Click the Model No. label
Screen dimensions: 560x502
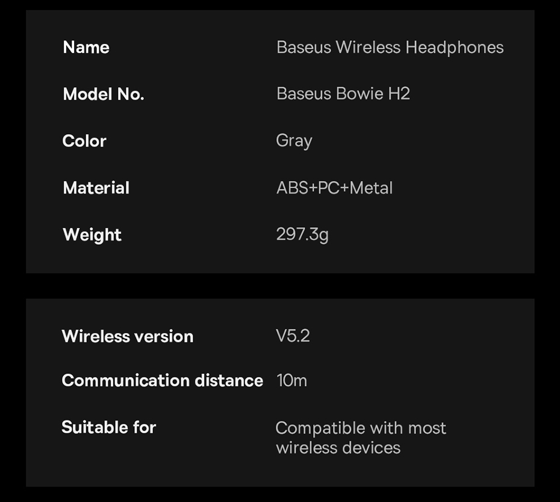(104, 94)
